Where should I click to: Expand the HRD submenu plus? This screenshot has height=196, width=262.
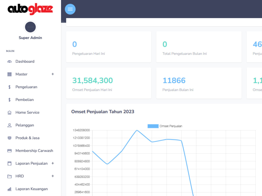[x=53, y=176]
